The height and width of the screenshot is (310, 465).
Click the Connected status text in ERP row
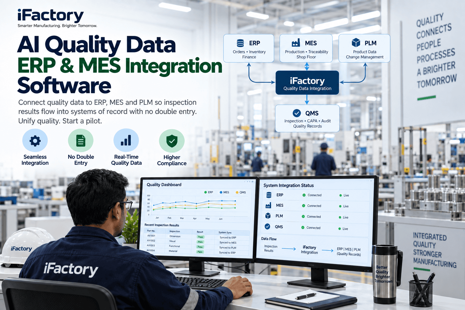click(x=315, y=195)
